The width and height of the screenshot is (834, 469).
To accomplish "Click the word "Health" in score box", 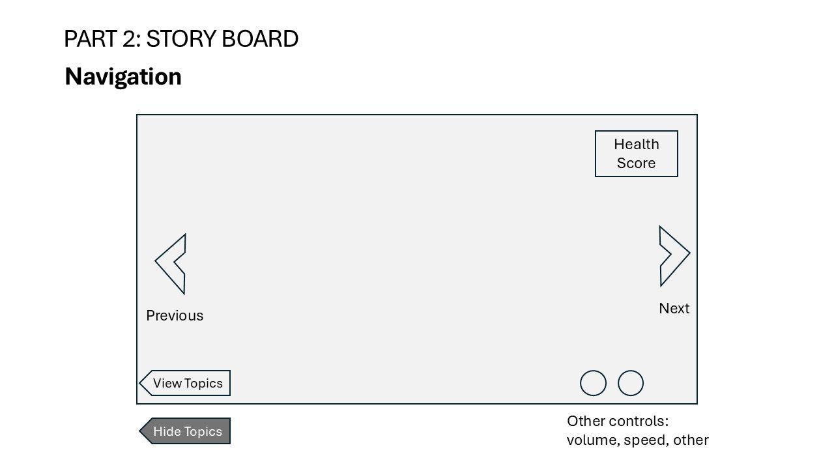I will pos(636,145).
